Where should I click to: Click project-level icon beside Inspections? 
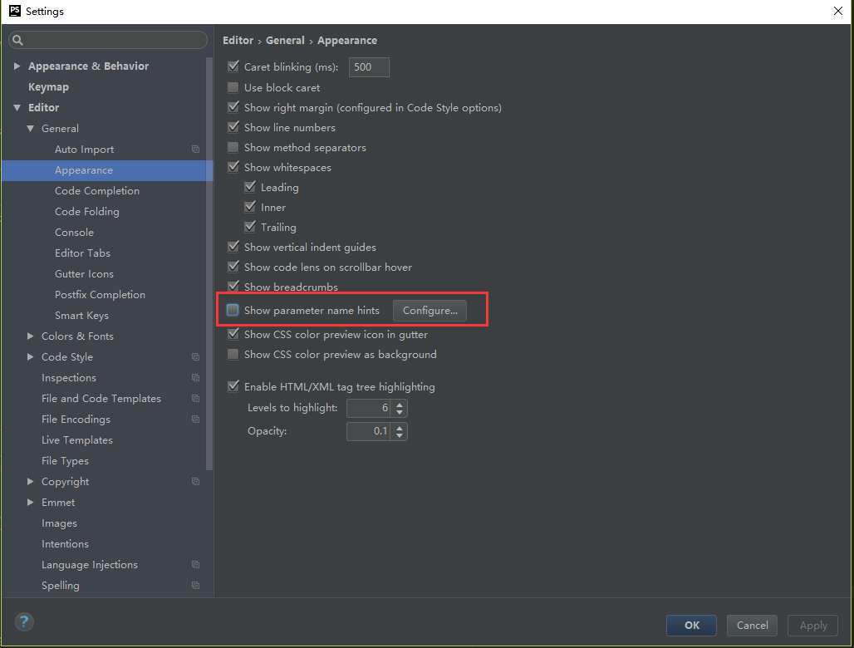coord(195,378)
